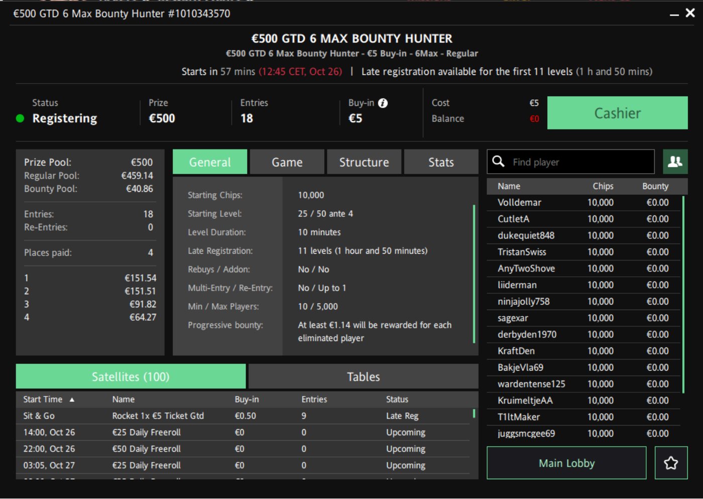Select the Rocket 1x €5 Ticket Gtd satellite

[x=243, y=416]
